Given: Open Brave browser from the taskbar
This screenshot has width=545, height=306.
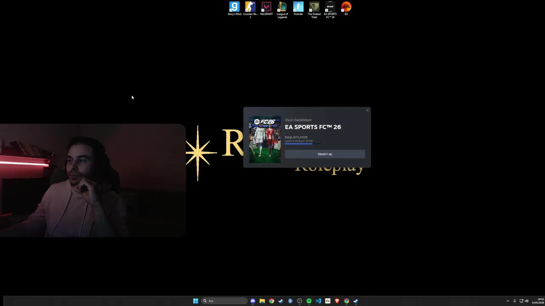Looking at the screenshot, I should 337,301.
